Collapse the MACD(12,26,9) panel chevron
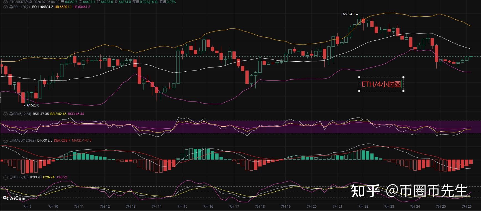Viewport: 481px width, 211px height. (5, 140)
